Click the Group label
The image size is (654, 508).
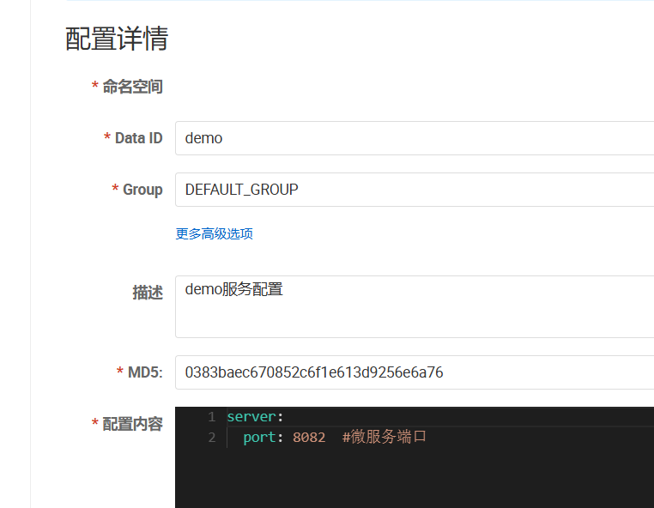tap(142, 190)
